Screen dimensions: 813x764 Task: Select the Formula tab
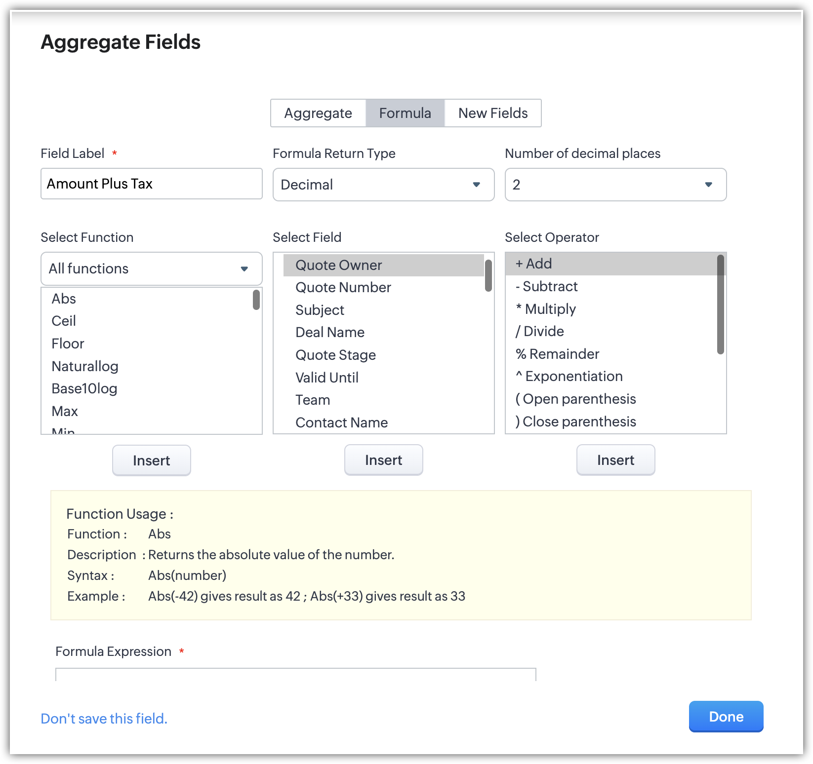pyautogui.click(x=405, y=113)
